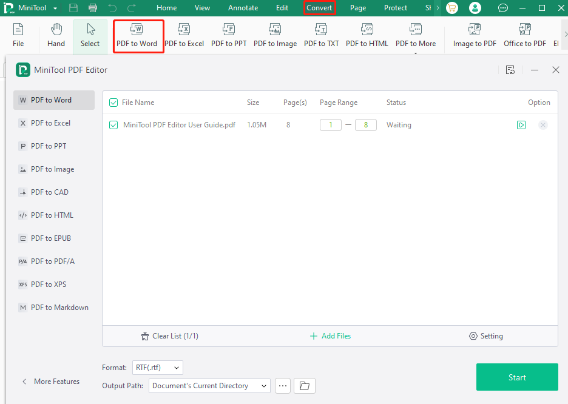568x404 pixels.
Task: Switch to the Protect tab
Action: click(x=396, y=8)
